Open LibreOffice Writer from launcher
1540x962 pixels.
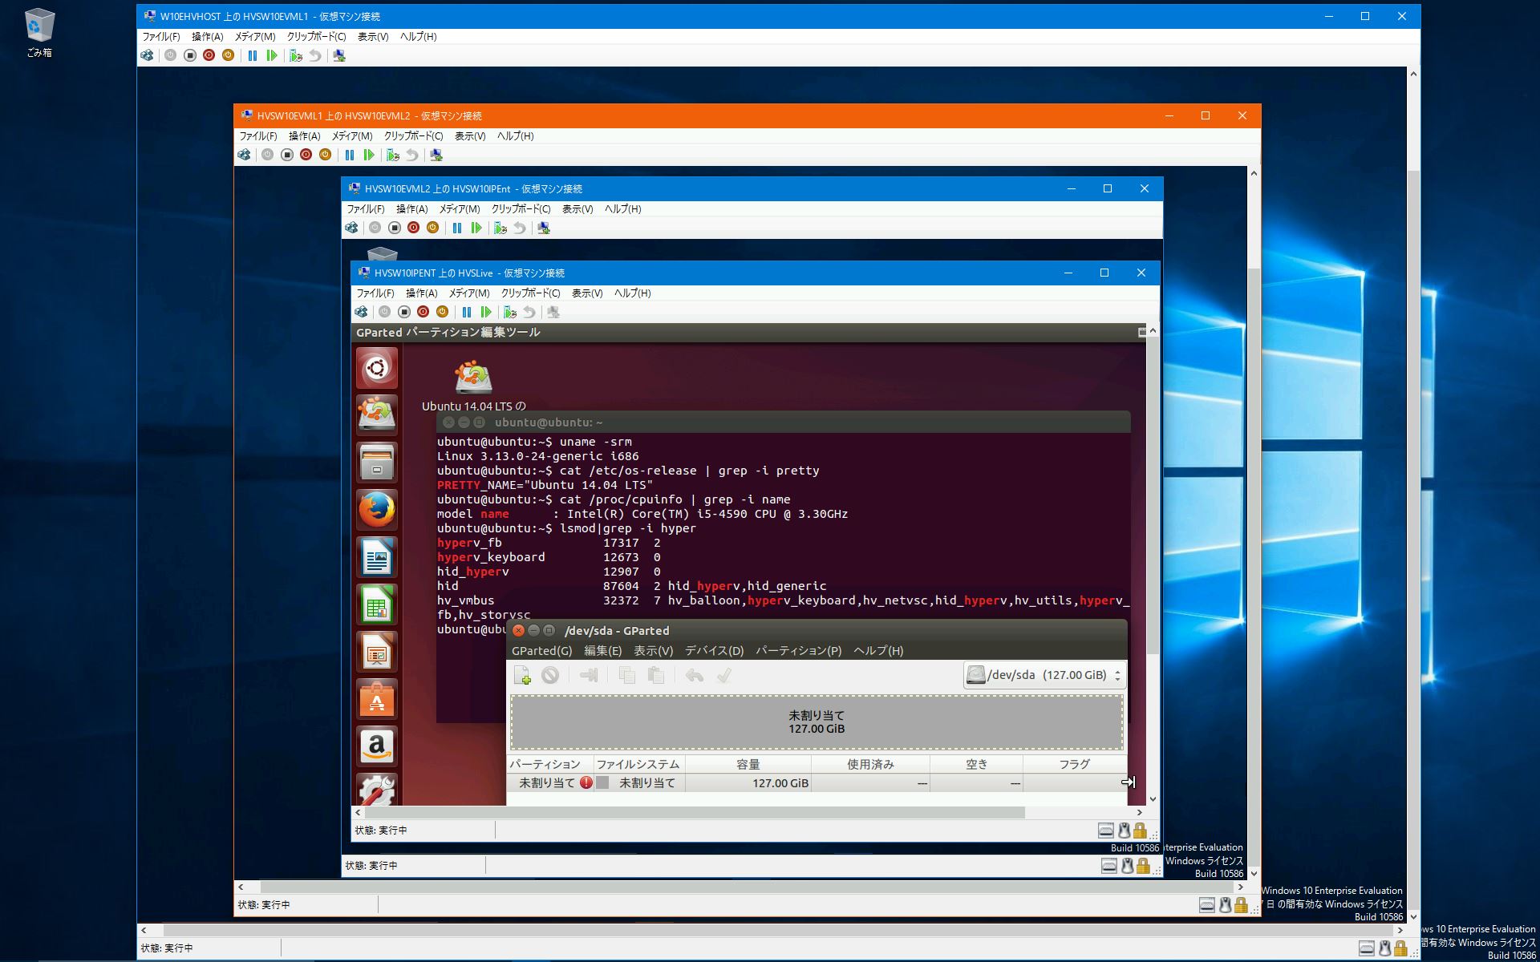[x=376, y=557]
